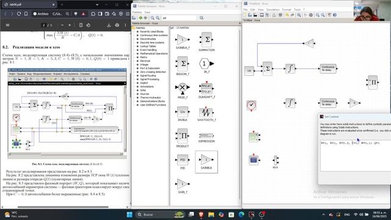Select the PRODUCT block in palette
Screen dimensions: 391x220
point(183,138)
